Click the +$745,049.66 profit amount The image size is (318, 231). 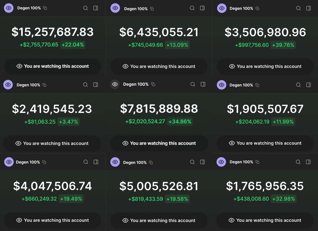145,45
